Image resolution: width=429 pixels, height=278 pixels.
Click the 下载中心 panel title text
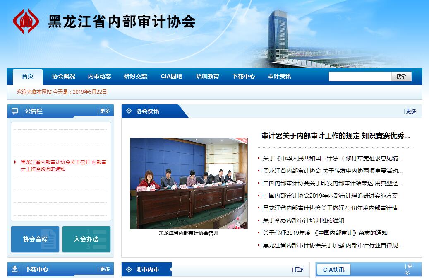(37, 269)
